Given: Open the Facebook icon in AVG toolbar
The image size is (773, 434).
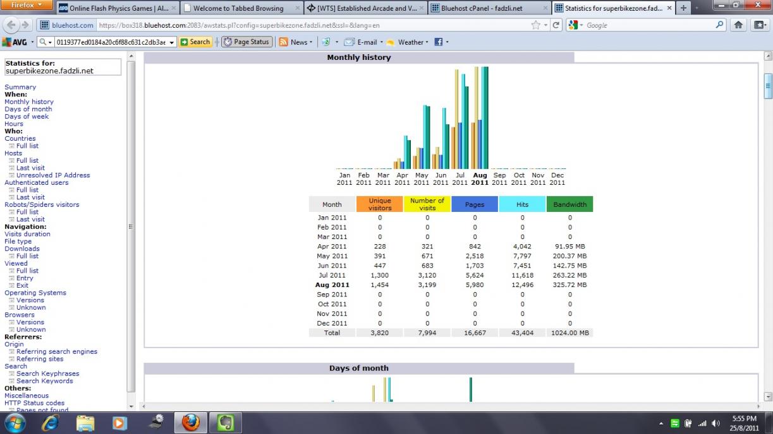Looking at the screenshot, I should point(438,42).
